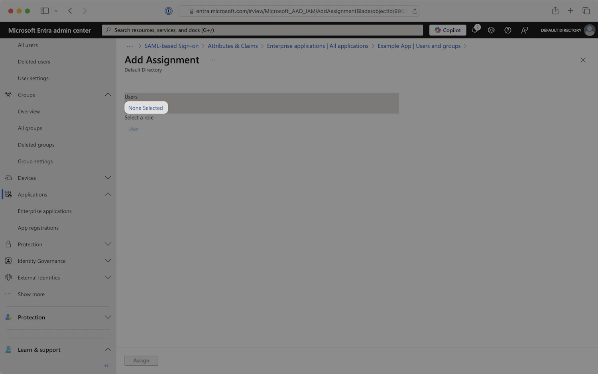
Task: Click the Applications icon in sidebar
Action: tap(8, 194)
